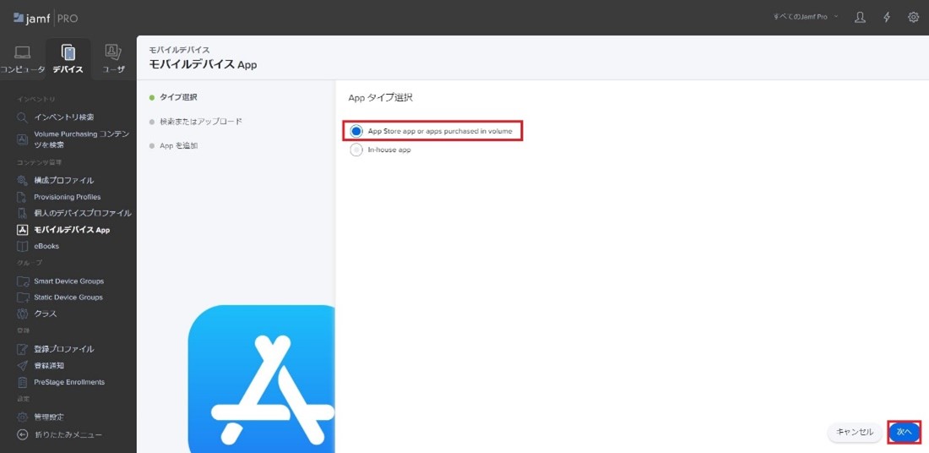Open 登録プロファイル in sidebar
The height and width of the screenshot is (453, 929).
pos(63,349)
